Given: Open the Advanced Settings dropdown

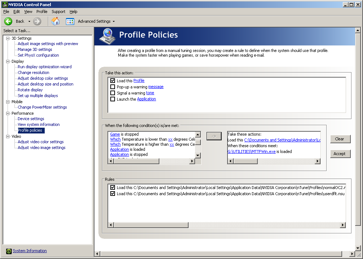Looking at the screenshot, I should coord(114,21).
